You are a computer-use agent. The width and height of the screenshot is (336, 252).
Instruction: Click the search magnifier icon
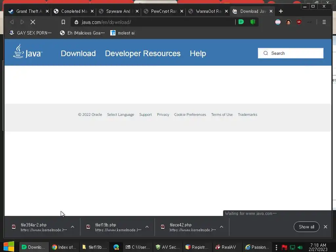coord(266,53)
